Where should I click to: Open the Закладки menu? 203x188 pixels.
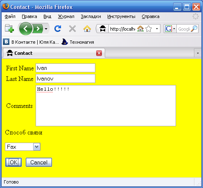pyautogui.click(x=91, y=16)
